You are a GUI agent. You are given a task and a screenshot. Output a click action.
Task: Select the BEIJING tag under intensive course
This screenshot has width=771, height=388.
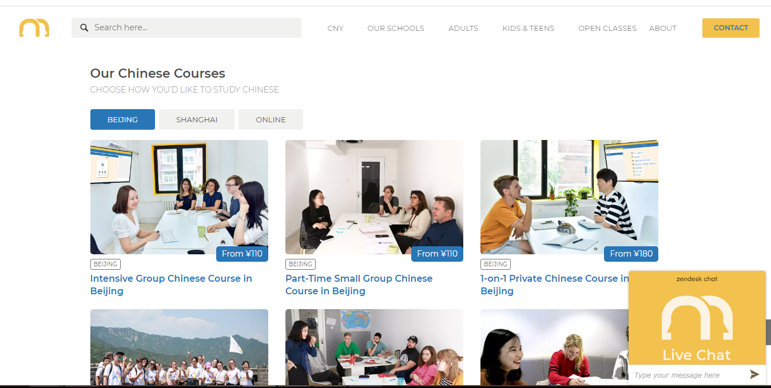(x=105, y=264)
